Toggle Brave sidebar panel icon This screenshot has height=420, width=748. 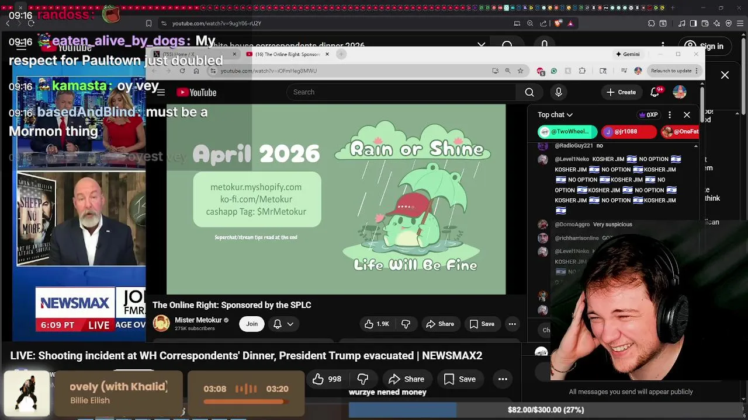[x=693, y=23]
